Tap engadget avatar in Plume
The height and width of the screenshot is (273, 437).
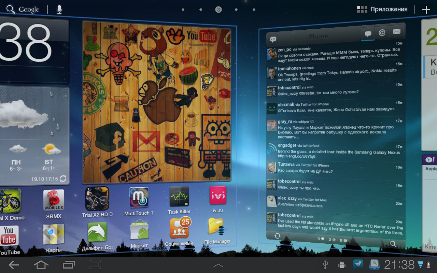coord(272,149)
